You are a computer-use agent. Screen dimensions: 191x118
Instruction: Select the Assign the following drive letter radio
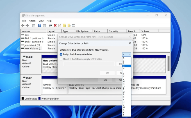(61, 54)
